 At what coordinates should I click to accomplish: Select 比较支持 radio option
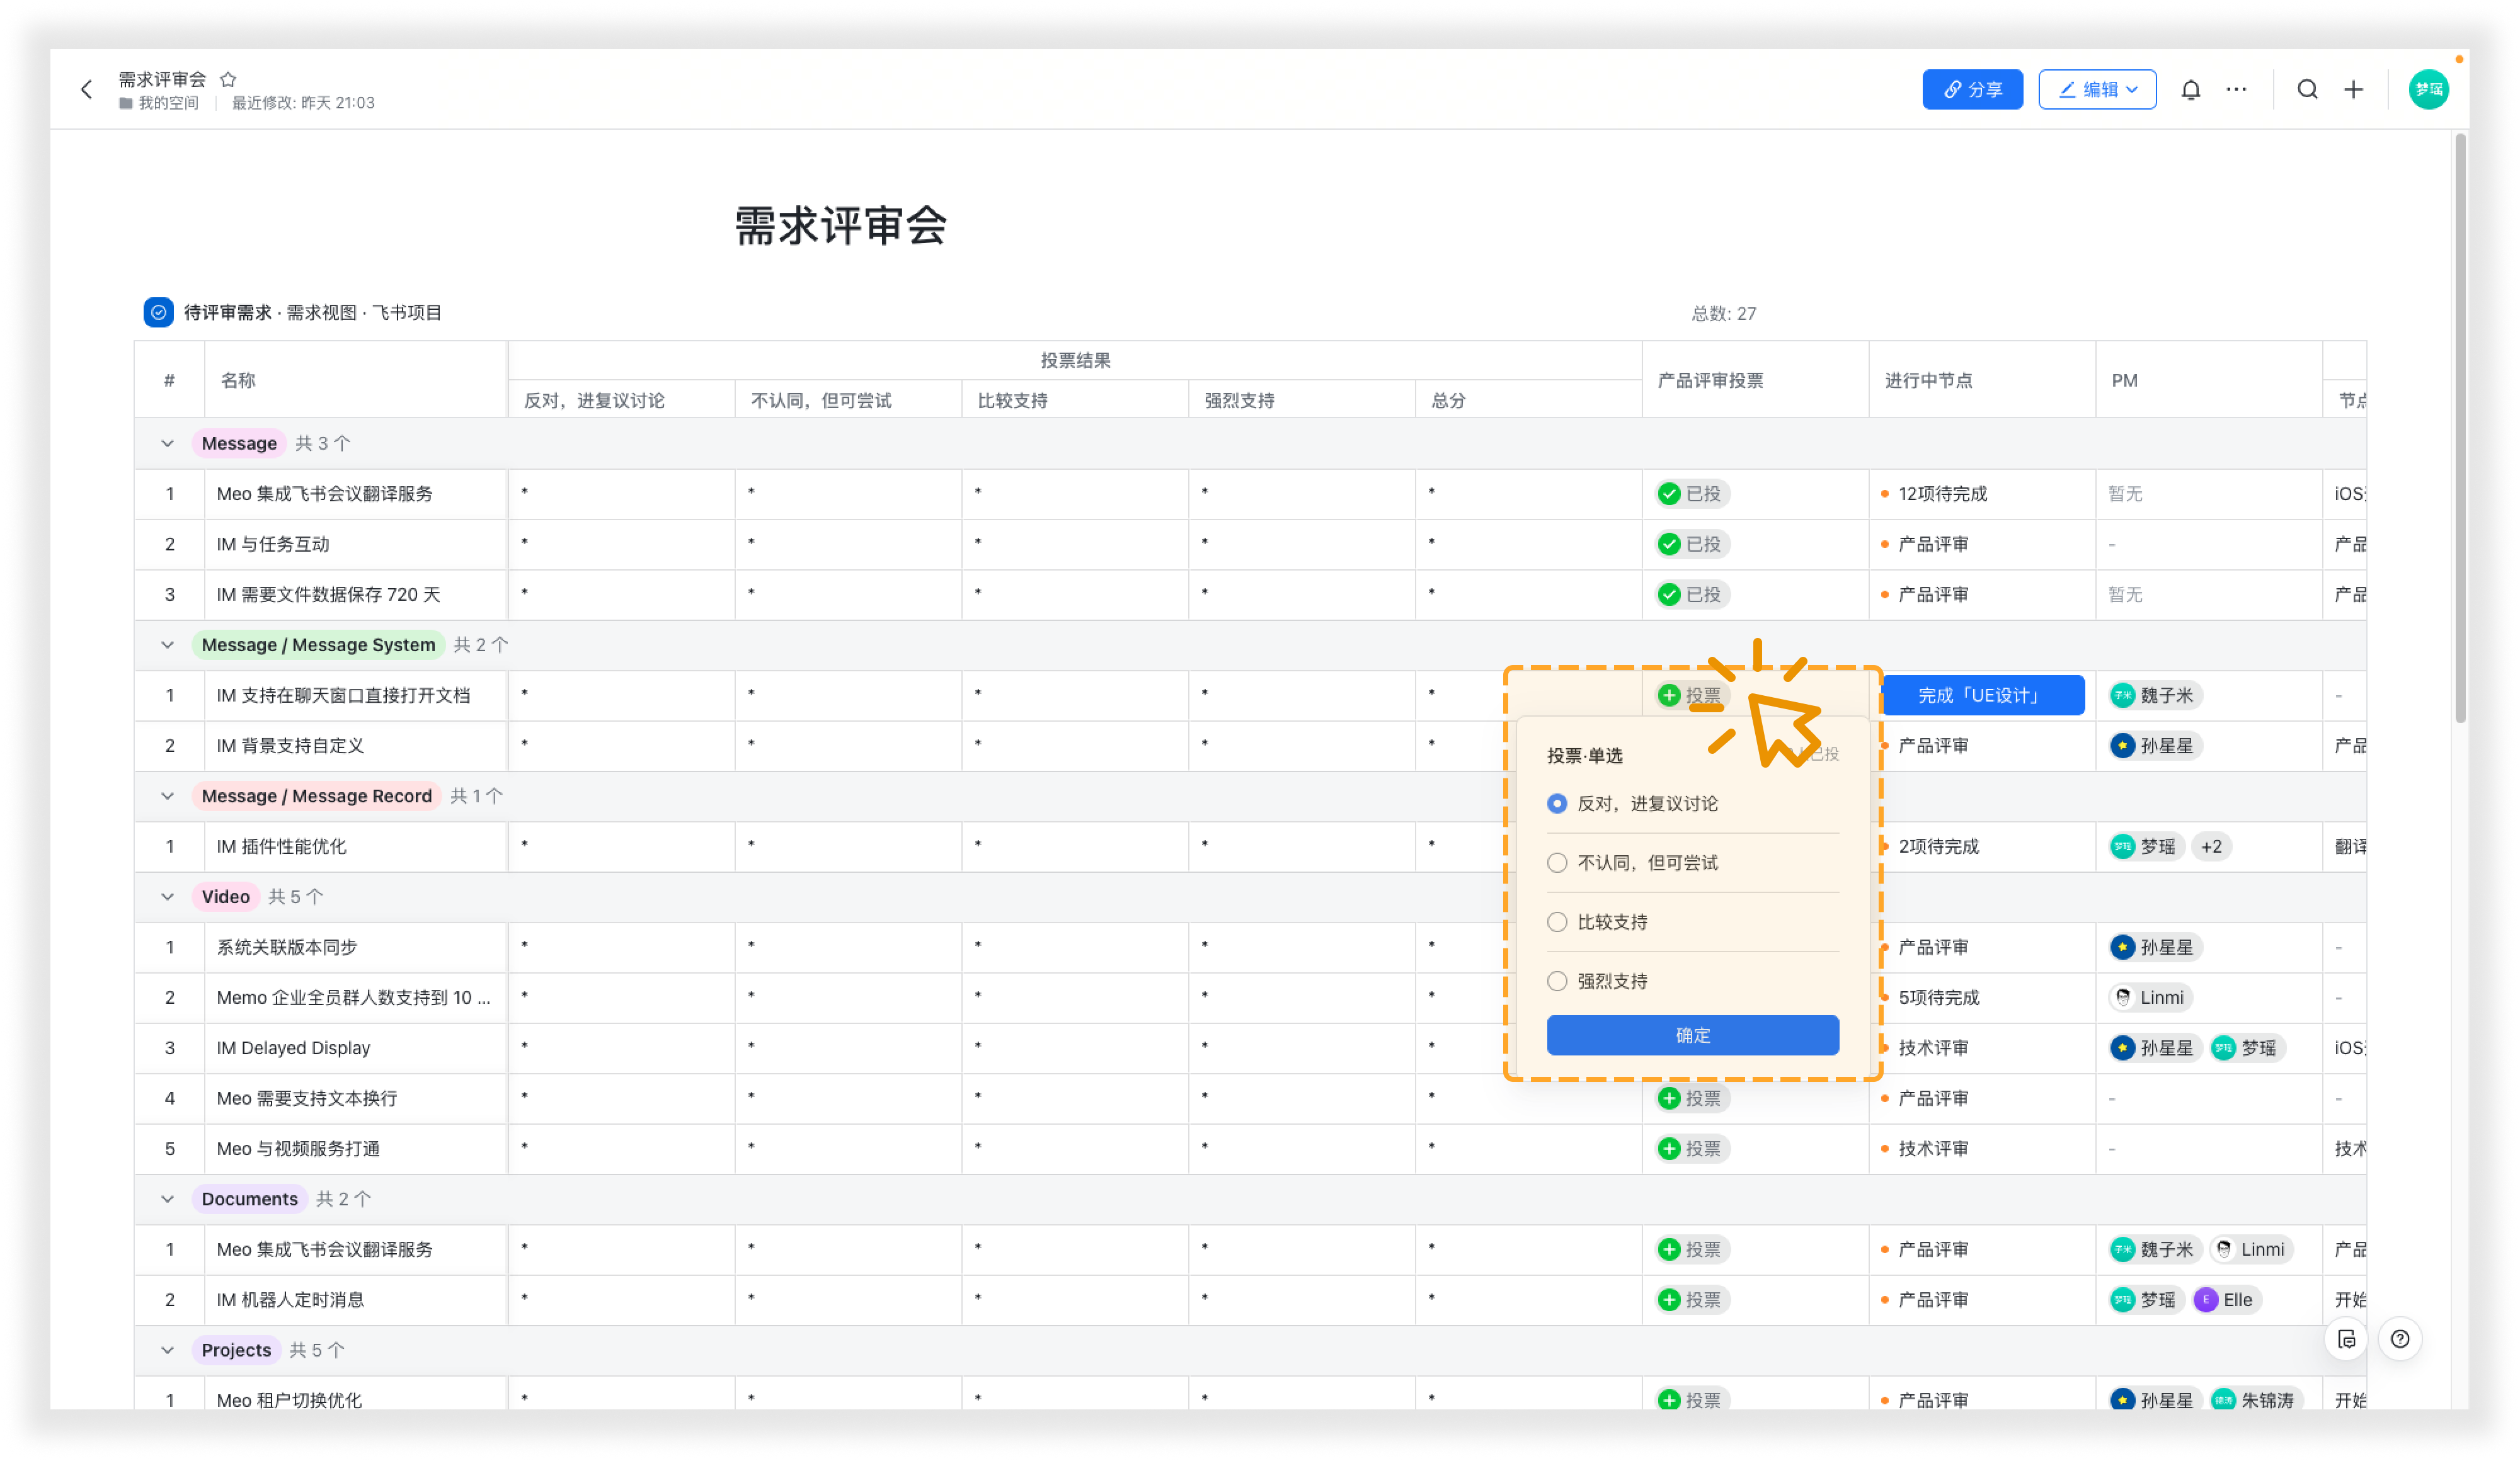click(x=1556, y=923)
